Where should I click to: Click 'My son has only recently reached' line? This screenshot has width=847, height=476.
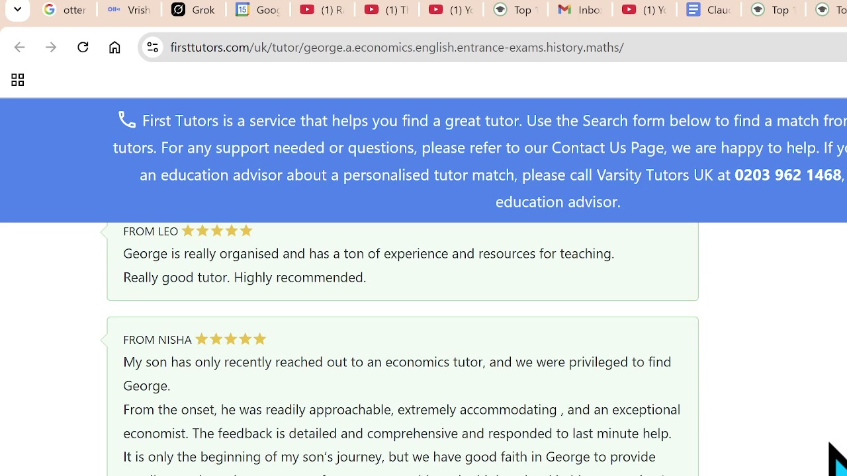(397, 362)
